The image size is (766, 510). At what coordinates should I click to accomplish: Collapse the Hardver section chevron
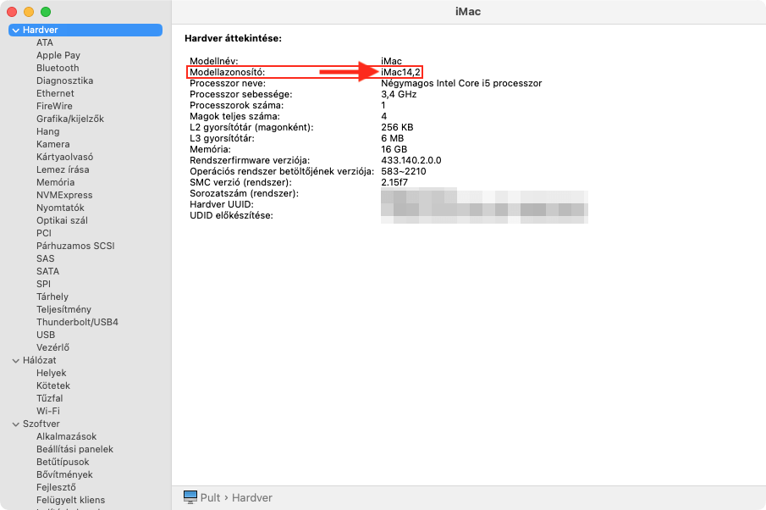[16, 30]
